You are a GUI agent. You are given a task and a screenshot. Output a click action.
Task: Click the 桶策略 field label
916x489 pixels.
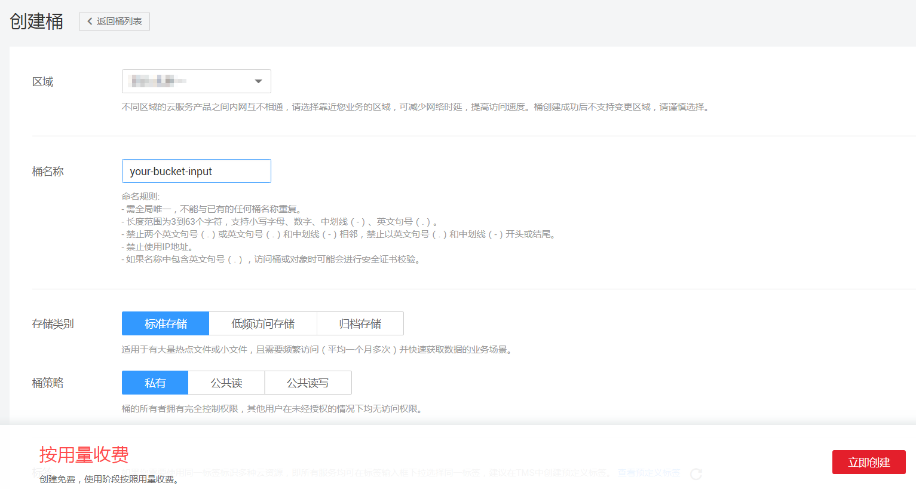(x=48, y=383)
